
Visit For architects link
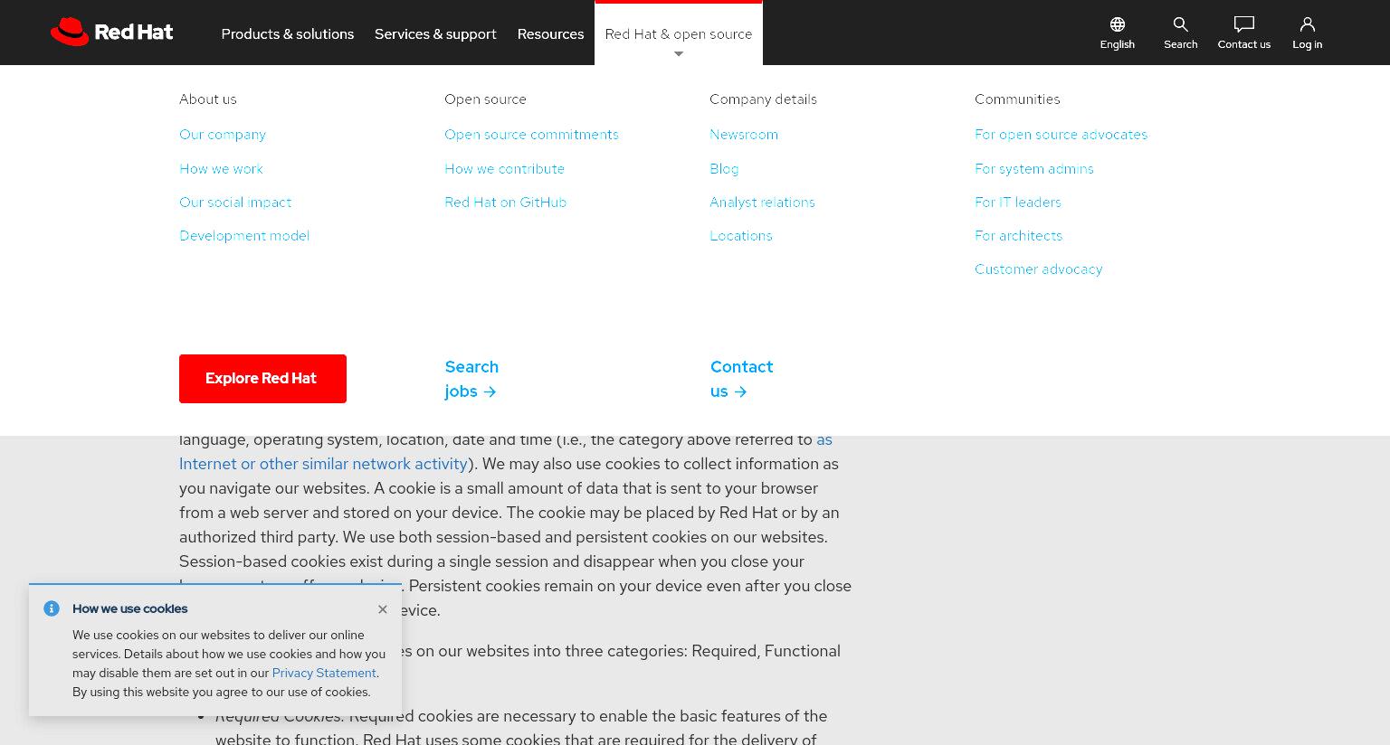[1018, 236]
